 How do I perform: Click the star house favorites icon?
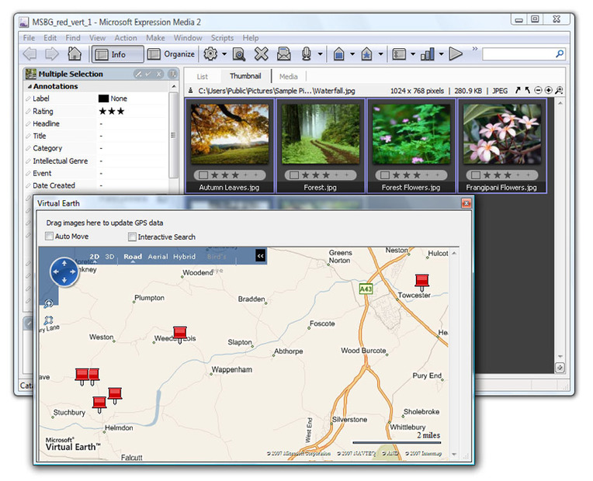pyautogui.click(x=366, y=54)
